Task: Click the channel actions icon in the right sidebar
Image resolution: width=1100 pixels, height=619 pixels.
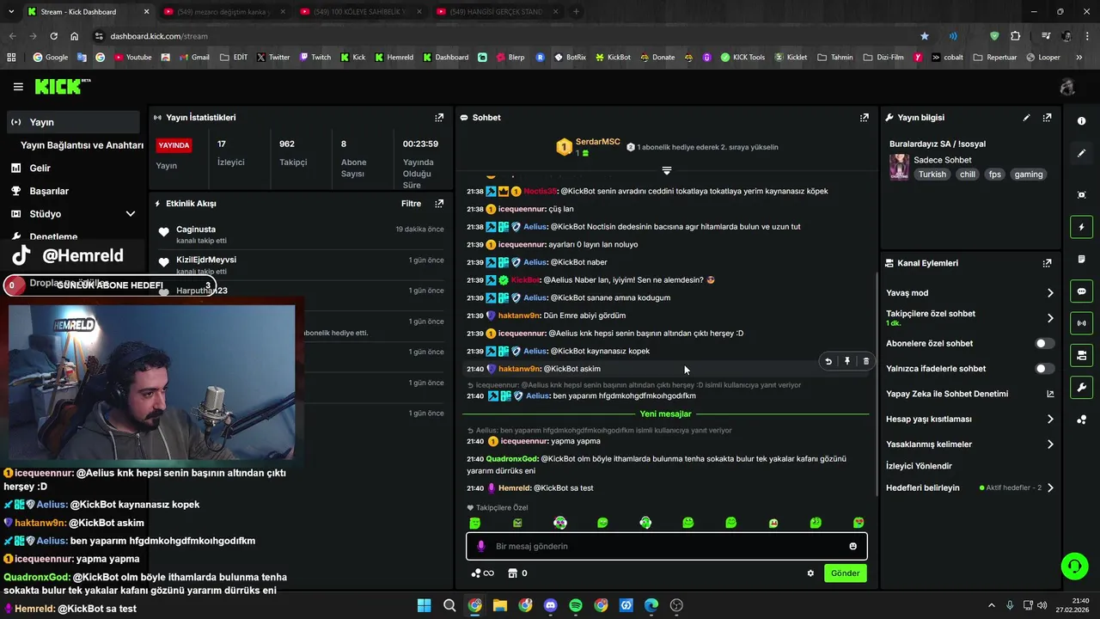Action: (x=1081, y=355)
